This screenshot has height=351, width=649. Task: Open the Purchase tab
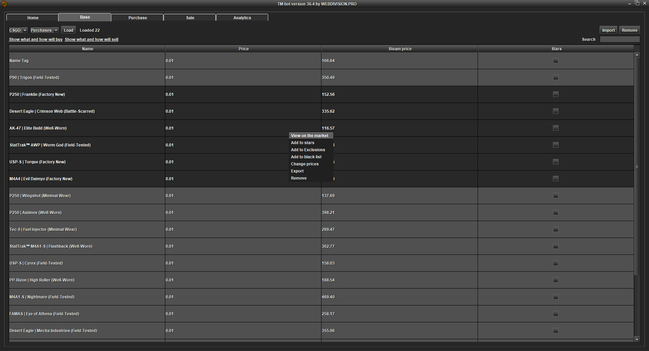tap(138, 18)
